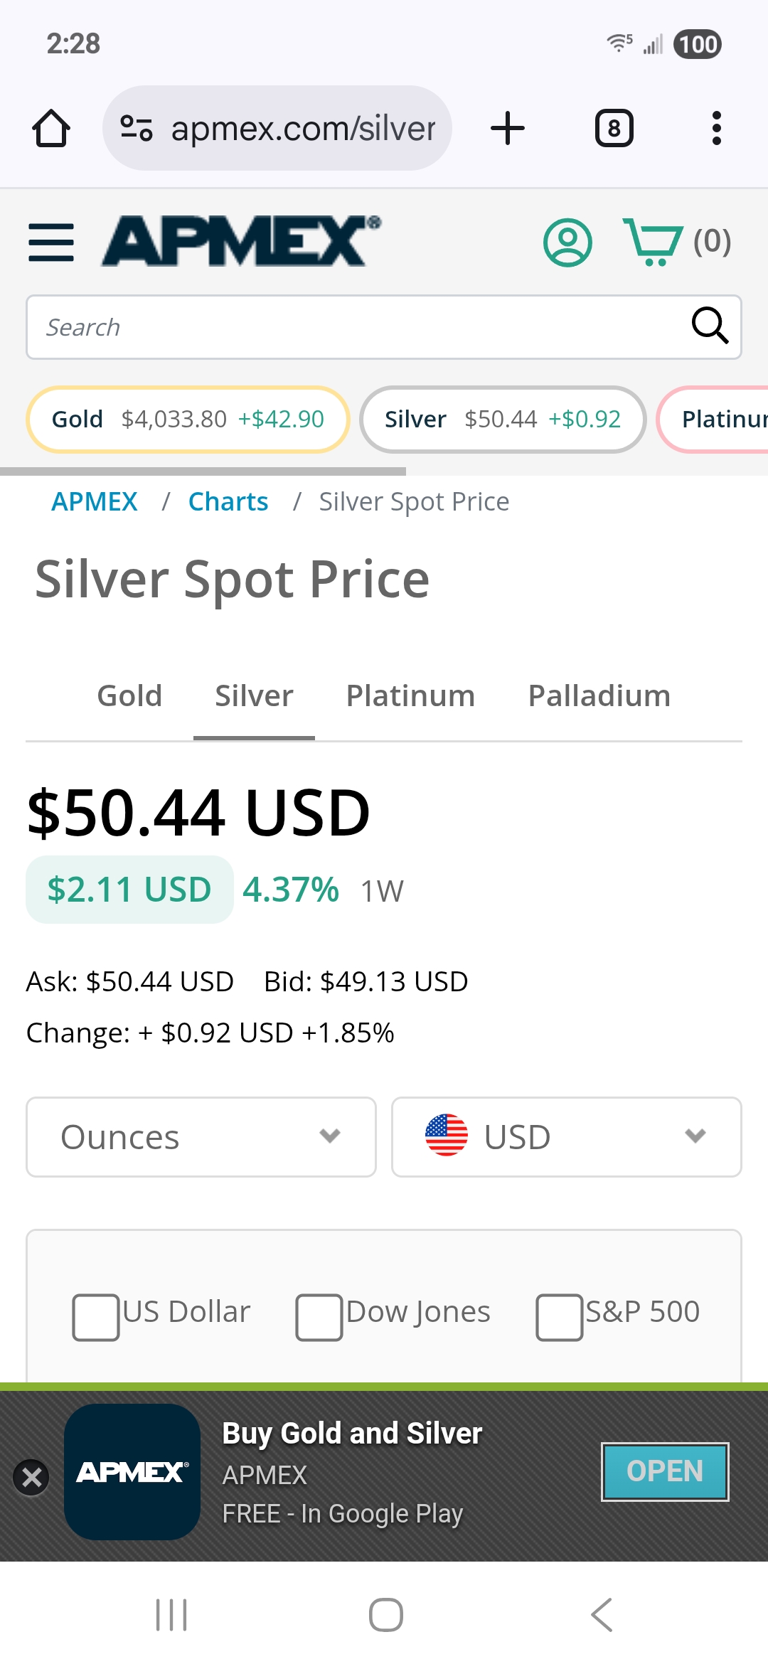Image resolution: width=768 pixels, height=1664 pixels.
Task: Enable the US Dollar comparison checkbox
Action: click(x=96, y=1318)
